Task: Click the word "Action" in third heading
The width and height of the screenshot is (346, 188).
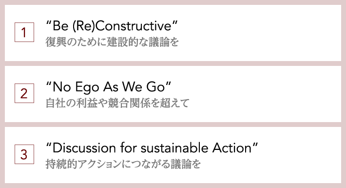Action: click(x=232, y=148)
